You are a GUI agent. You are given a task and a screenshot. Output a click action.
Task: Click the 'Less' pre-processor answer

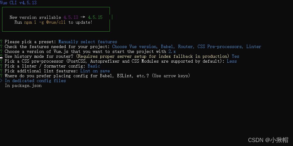[x=232, y=61]
